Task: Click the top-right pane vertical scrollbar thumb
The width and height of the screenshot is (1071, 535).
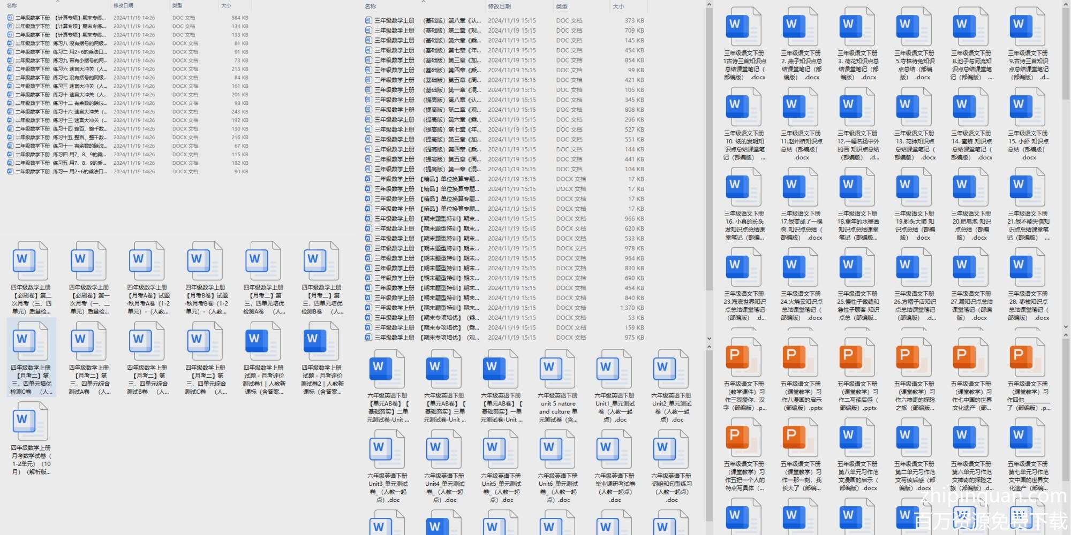Action: click(1065, 53)
